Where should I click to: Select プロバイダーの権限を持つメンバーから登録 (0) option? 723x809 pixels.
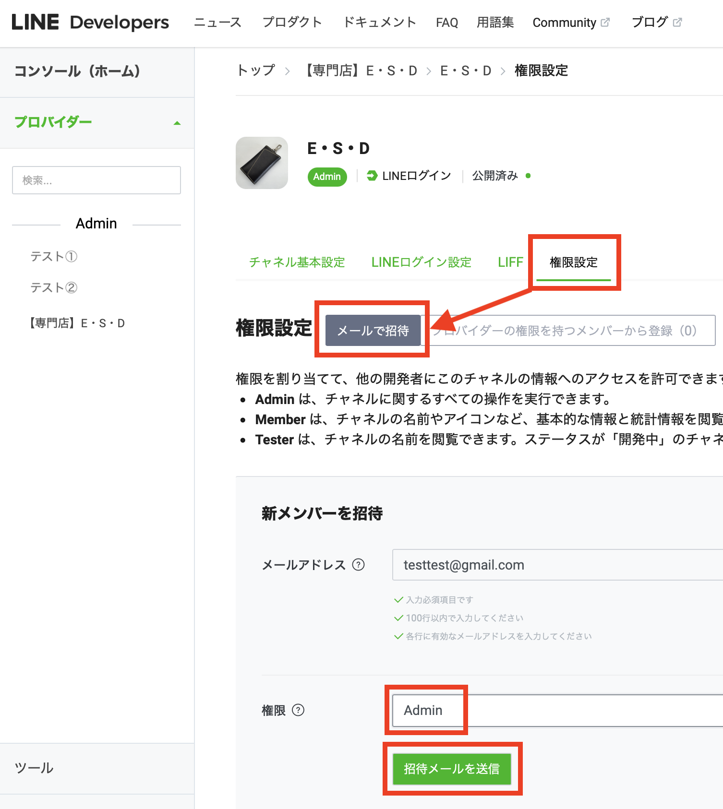[x=568, y=331]
